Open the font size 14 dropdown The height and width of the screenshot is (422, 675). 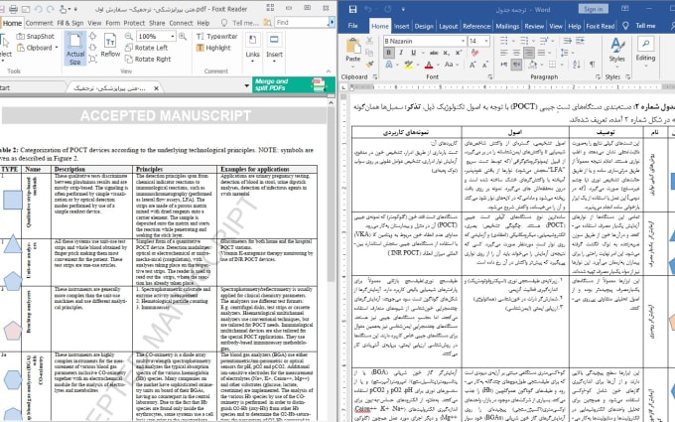pyautogui.click(x=486, y=41)
